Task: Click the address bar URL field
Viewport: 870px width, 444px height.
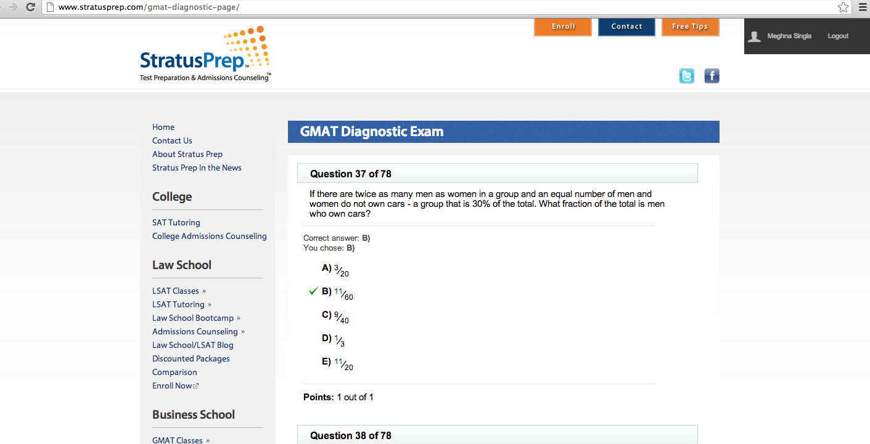Action: [x=432, y=7]
